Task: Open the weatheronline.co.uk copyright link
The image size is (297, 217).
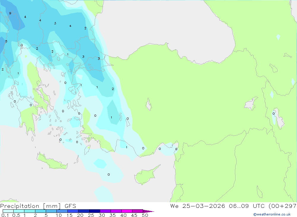Action: [272, 214]
